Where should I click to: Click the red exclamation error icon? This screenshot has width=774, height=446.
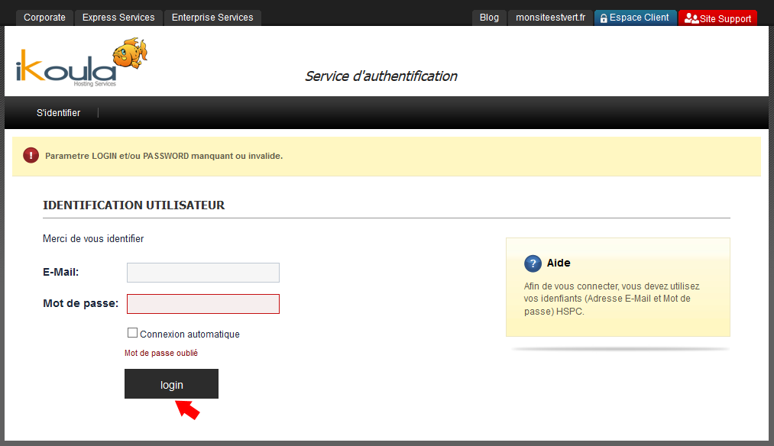31,156
